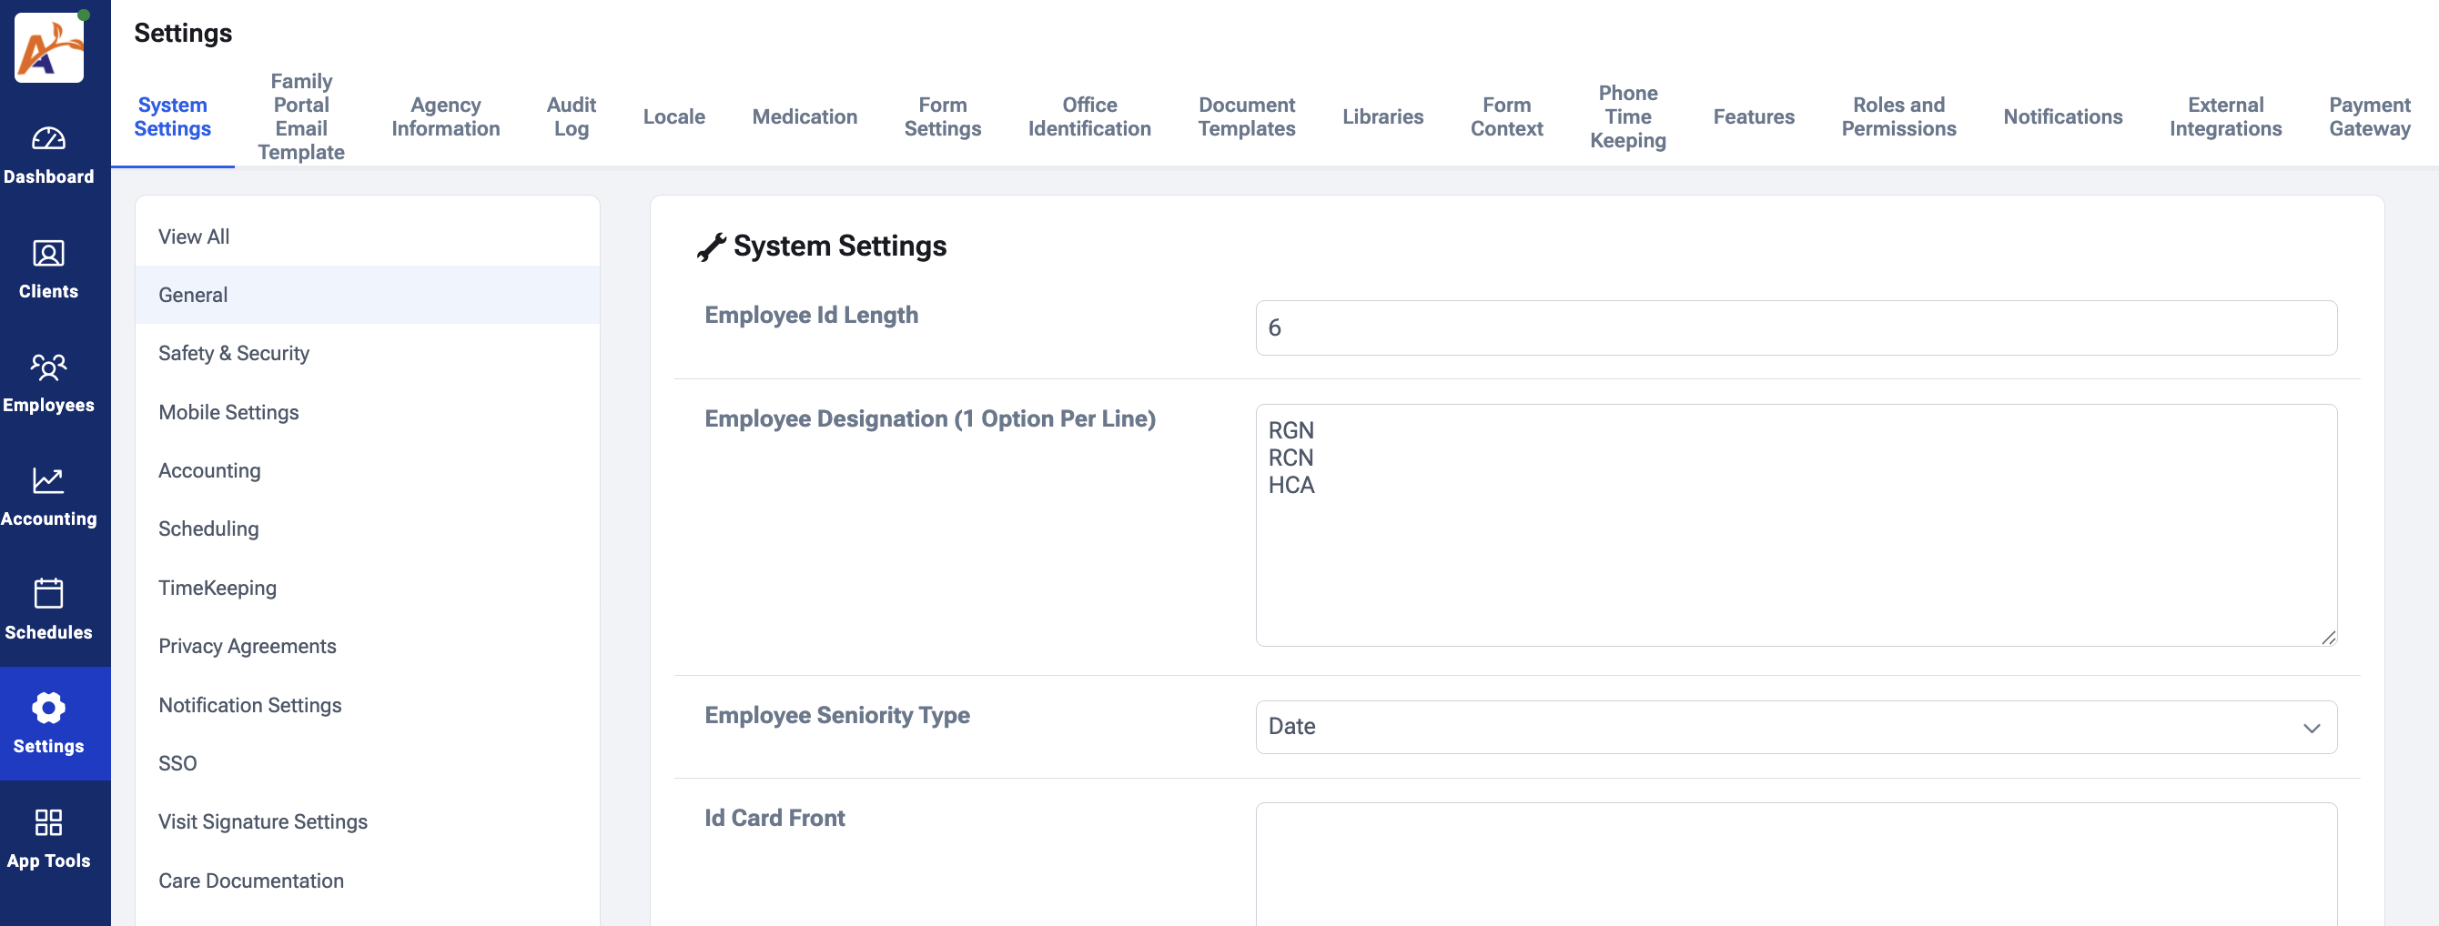Open the App Tools grid icon

tap(48, 822)
